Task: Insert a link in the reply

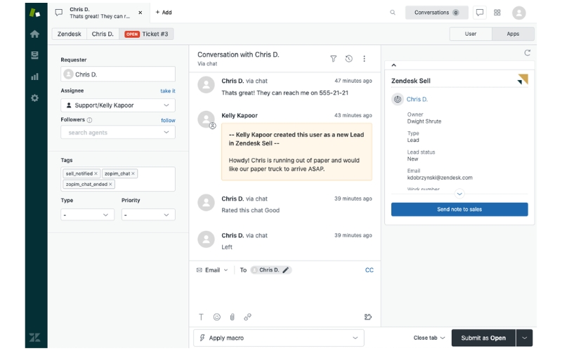Action: pyautogui.click(x=248, y=317)
